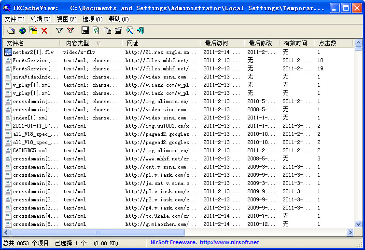This screenshot has height=250, width=365.
Task: Click horizontal scrollbar left arrow
Action: [6, 232]
